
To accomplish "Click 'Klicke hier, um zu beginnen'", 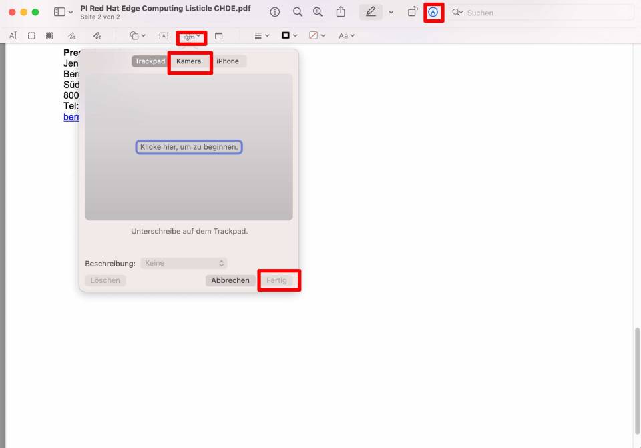I will (189, 147).
